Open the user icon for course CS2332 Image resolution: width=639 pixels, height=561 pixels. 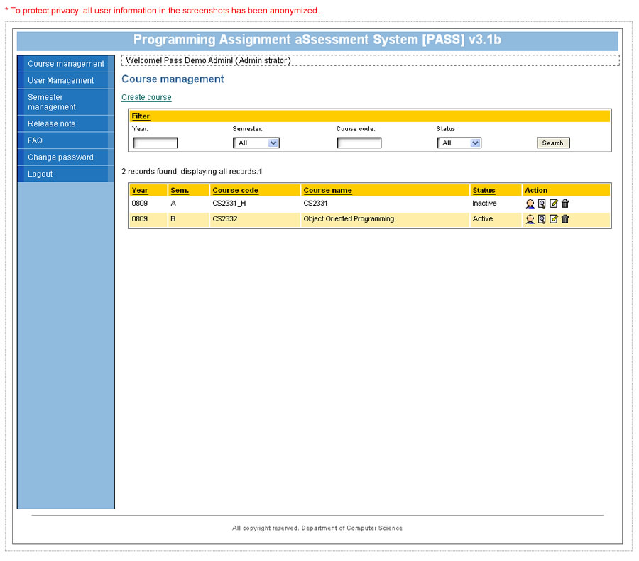(x=530, y=219)
